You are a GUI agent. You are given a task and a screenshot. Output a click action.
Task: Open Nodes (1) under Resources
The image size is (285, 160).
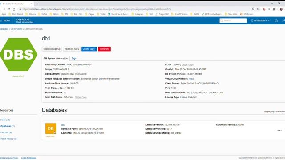pyautogui.click(x=5, y=120)
